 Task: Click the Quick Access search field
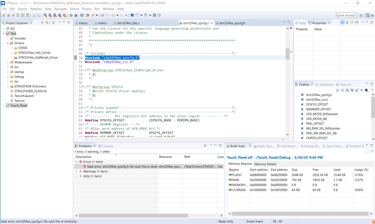345,15
